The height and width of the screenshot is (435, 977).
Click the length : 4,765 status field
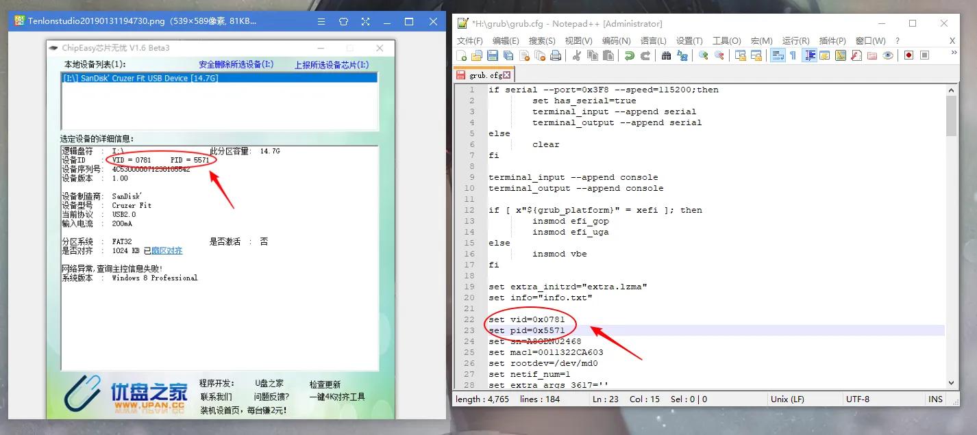[482, 399]
